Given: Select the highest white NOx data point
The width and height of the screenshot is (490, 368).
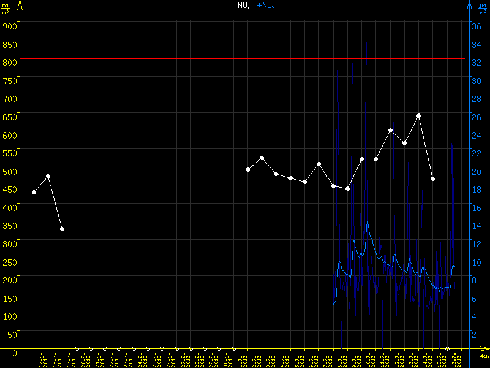Looking at the screenshot, I should click(x=419, y=115).
